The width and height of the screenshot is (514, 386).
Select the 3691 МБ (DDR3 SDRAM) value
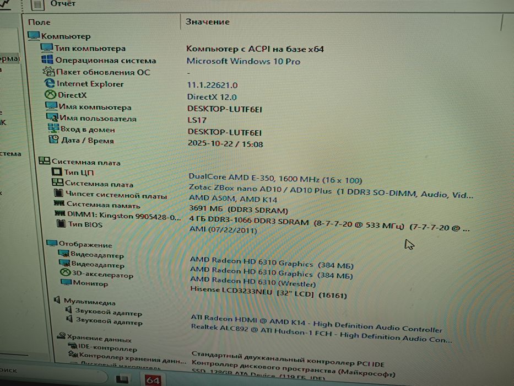click(239, 209)
